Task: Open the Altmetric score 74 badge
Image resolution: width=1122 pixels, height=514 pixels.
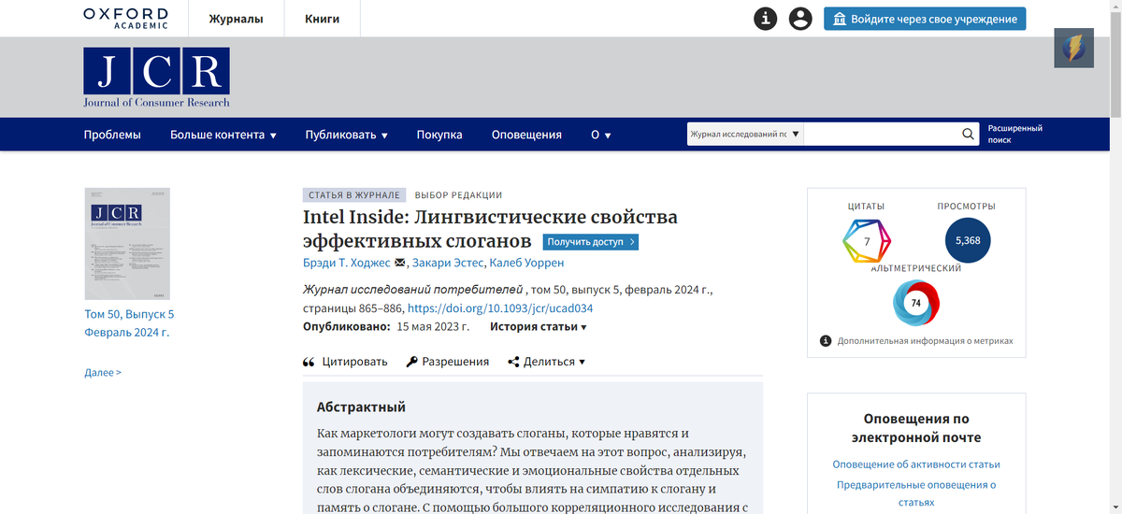Action: (x=915, y=303)
